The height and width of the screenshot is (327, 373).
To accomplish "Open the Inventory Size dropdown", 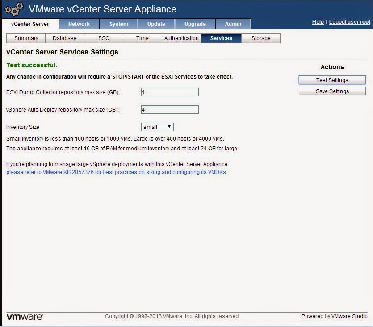I will point(157,127).
